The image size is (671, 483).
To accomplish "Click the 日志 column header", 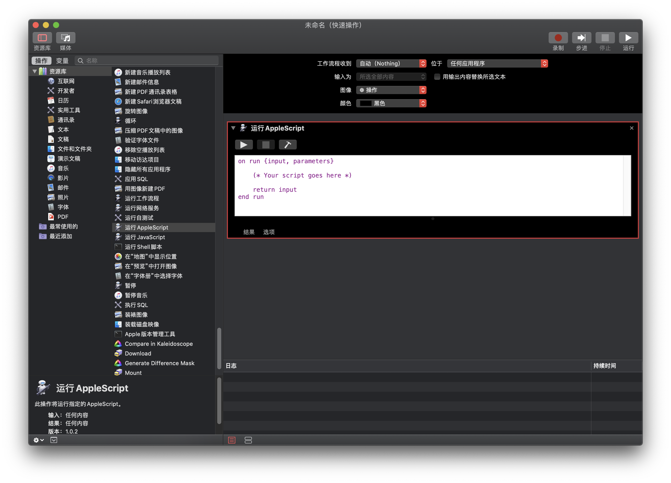I will point(407,366).
